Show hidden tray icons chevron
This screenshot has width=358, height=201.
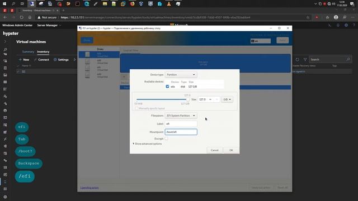pyautogui.click(x=315, y=4)
